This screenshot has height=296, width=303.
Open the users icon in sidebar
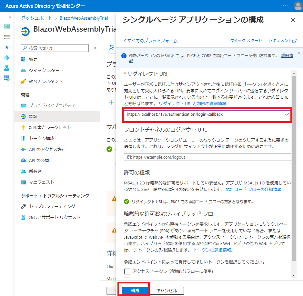pyautogui.click(x=7, y=68)
